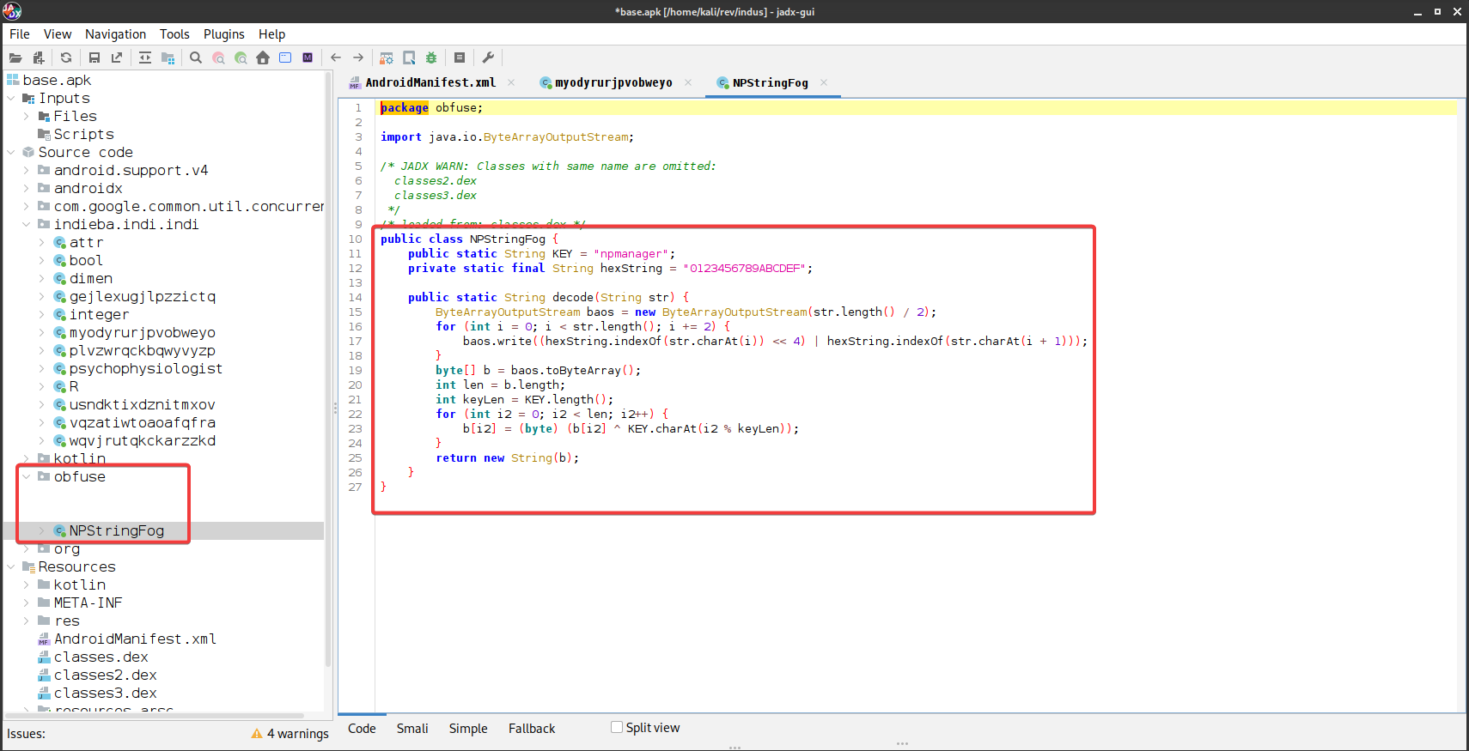Click the 4 warnings label

pyautogui.click(x=297, y=734)
